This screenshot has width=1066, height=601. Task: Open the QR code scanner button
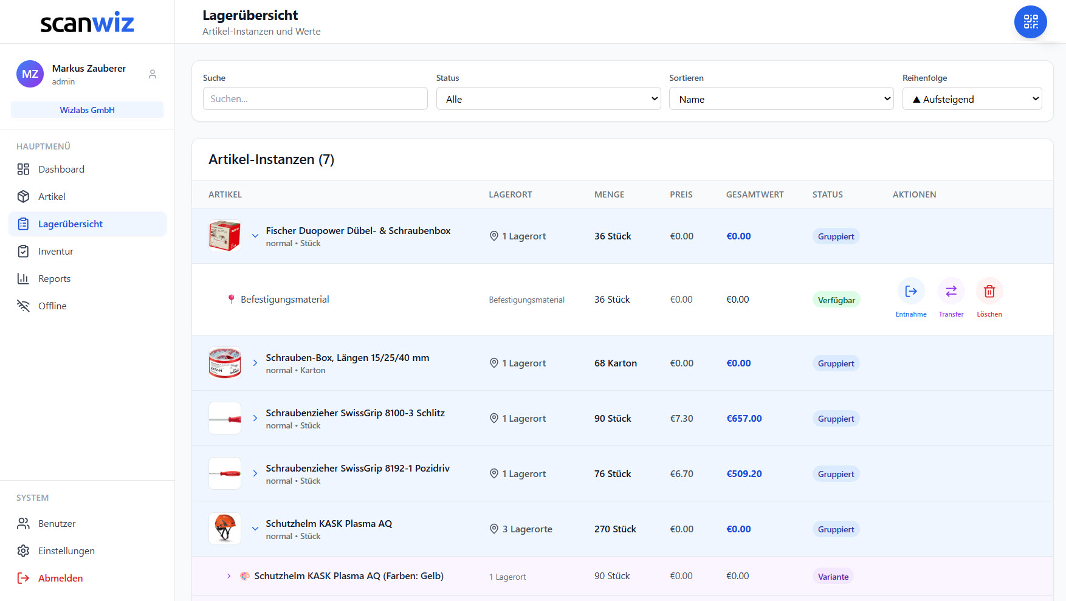tap(1030, 22)
